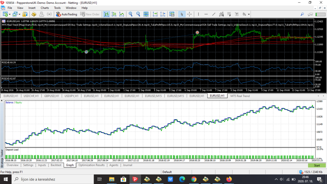Switch chart to line chart view
Image resolution: width=327 pixels, height=184 pixels.
[122, 14]
